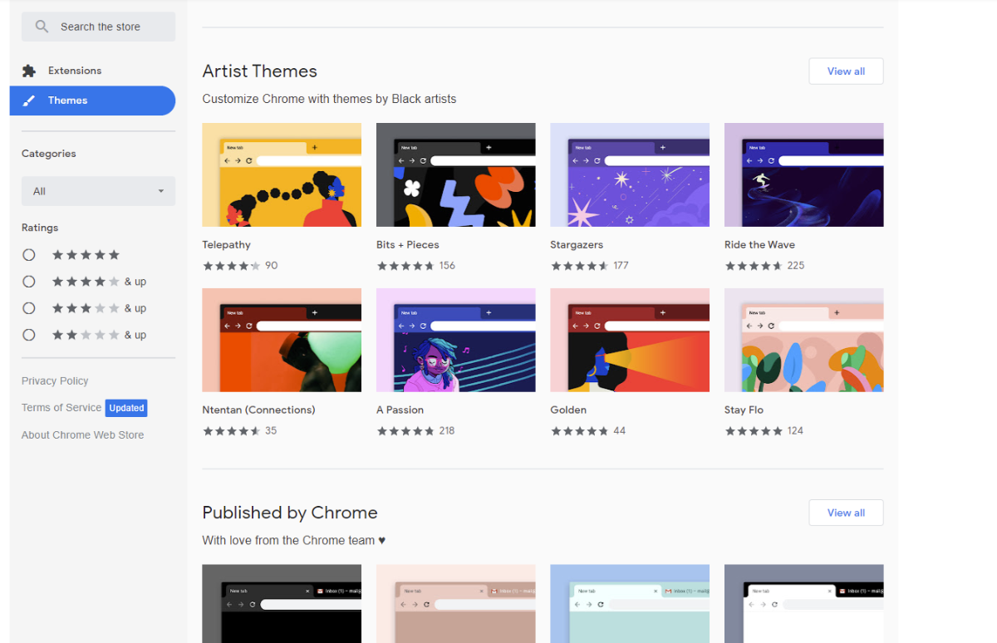Open the Bits + Pieces theme thumbnail
This screenshot has height=643, width=997.
[x=456, y=174]
